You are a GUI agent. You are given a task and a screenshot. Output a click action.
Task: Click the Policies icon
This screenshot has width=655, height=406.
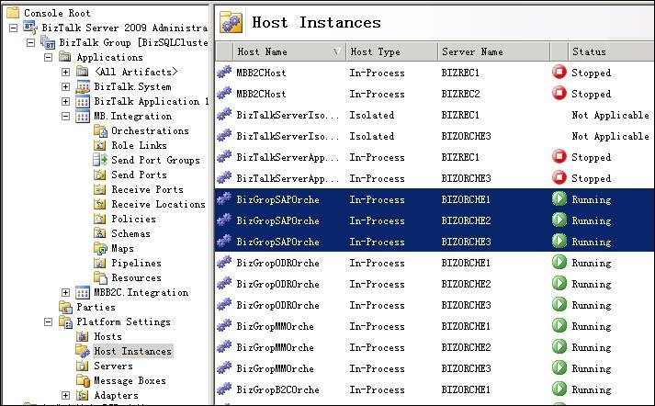pos(100,219)
